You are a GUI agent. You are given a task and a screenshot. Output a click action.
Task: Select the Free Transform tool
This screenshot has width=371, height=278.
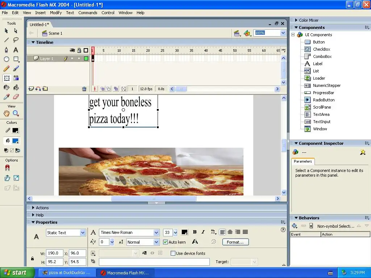coord(7,78)
